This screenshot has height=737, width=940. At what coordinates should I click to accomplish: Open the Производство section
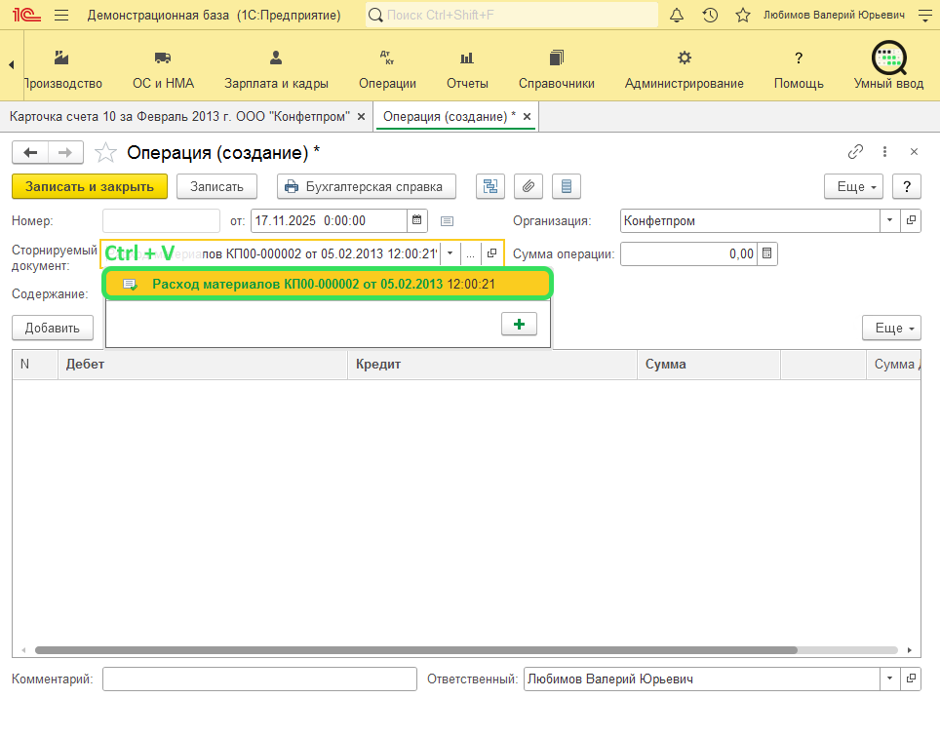62,70
